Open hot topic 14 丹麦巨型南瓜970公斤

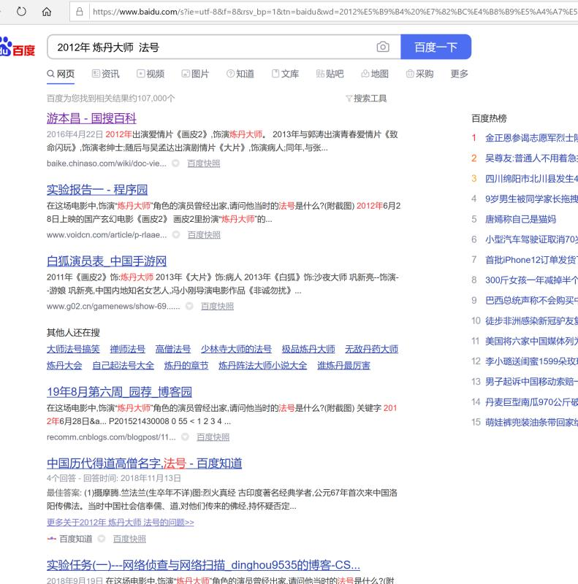pos(531,402)
